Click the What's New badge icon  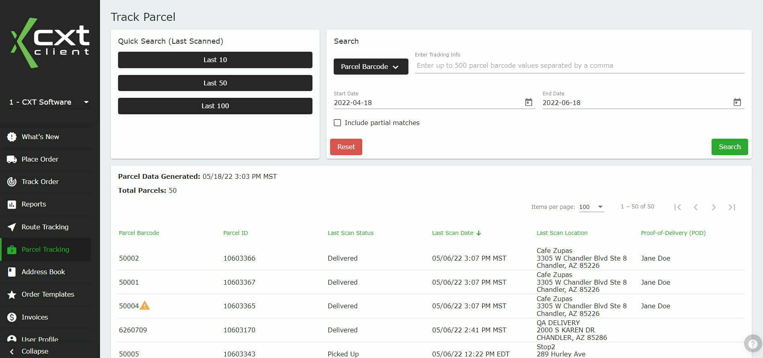(x=12, y=137)
